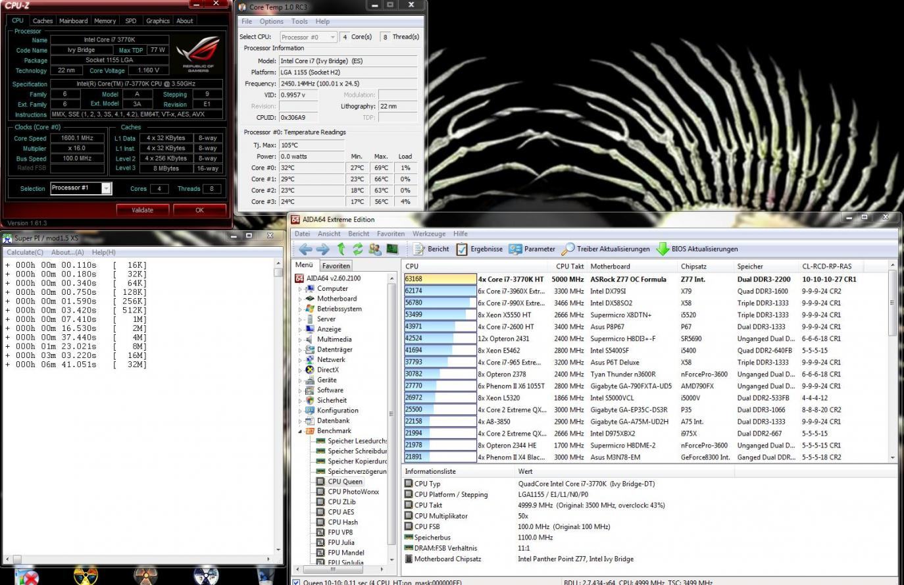Viewport: 904px width, 585px height.
Task: Switch to the Favoriten tab in AIDA64
Action: click(336, 266)
